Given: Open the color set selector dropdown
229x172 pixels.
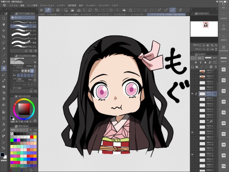Looking at the screenshot, I should (x=19, y=130).
